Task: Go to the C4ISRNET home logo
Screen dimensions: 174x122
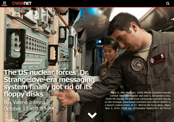Action: [22, 3]
